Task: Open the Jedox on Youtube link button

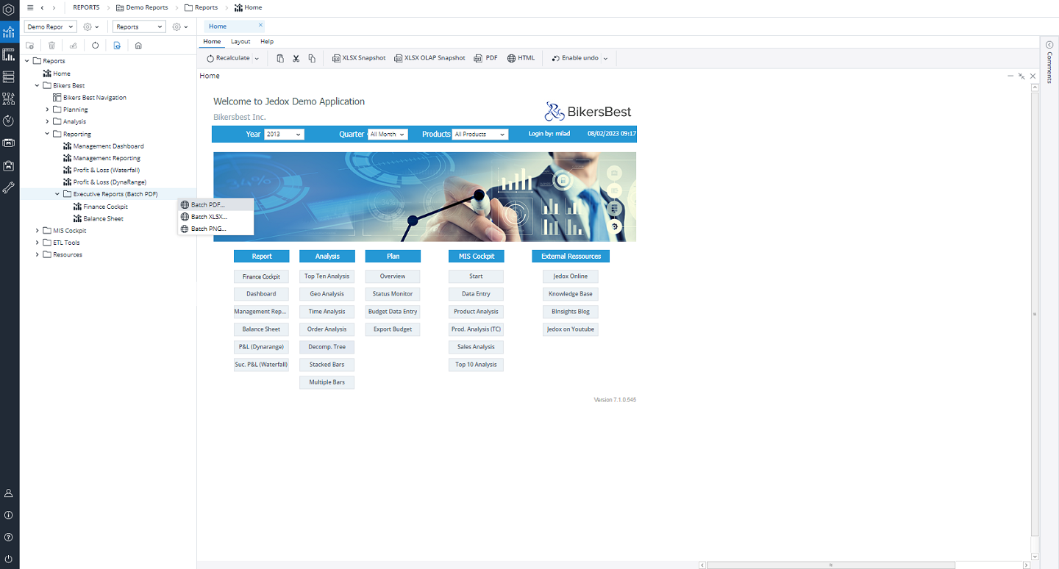Action: 571,329
